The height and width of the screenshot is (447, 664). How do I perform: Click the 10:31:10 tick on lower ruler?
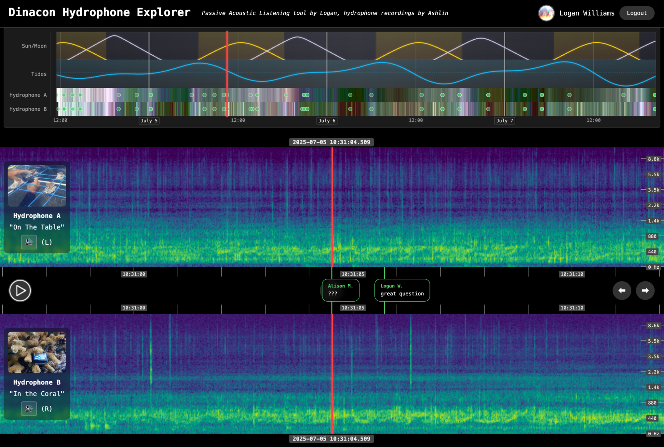point(572,308)
